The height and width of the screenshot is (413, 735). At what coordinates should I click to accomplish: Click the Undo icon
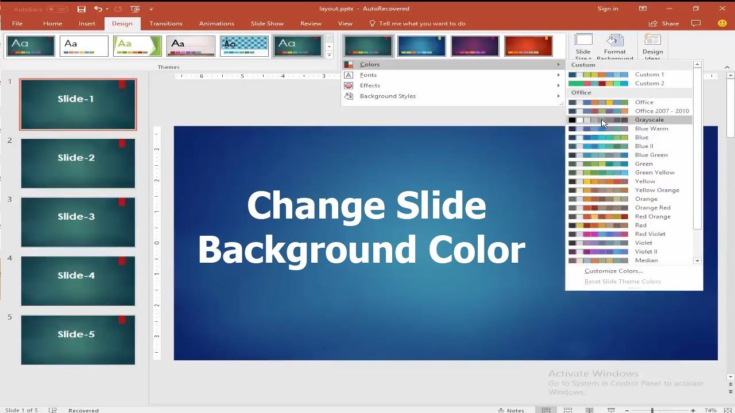tap(96, 9)
